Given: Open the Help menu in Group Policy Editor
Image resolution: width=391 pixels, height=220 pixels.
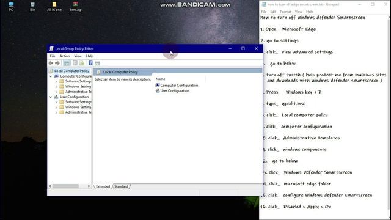Looking at the screenshot, I should pyautogui.click(x=90, y=56).
